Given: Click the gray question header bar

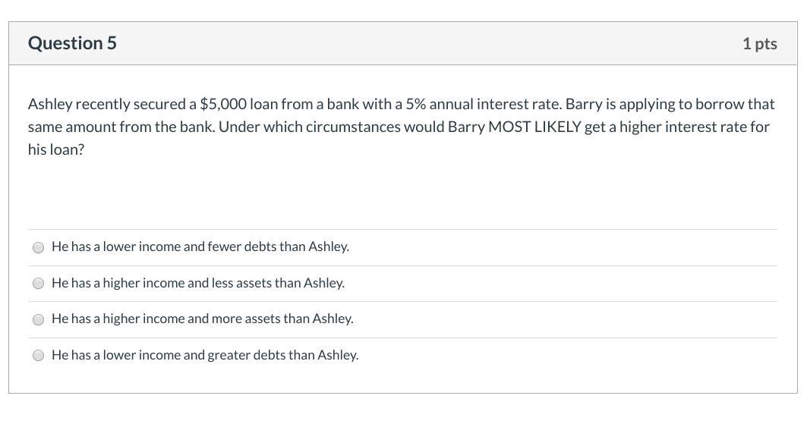Looking at the screenshot, I should 403,44.
